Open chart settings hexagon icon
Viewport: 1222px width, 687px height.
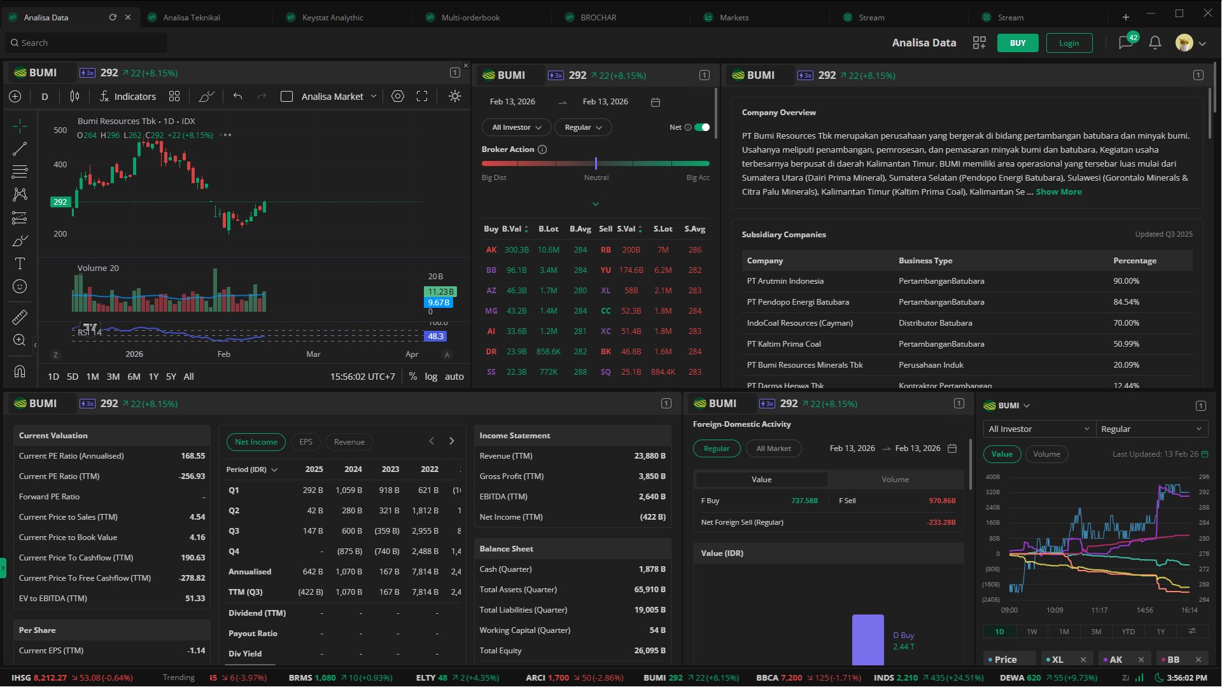click(398, 96)
